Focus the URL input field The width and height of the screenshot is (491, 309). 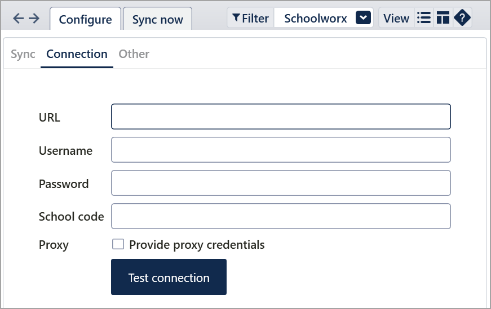[x=281, y=117]
